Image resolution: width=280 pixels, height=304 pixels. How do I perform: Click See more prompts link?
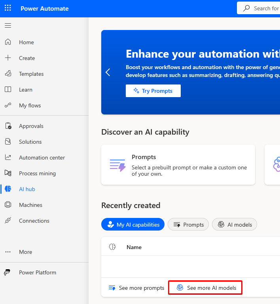tap(136, 288)
